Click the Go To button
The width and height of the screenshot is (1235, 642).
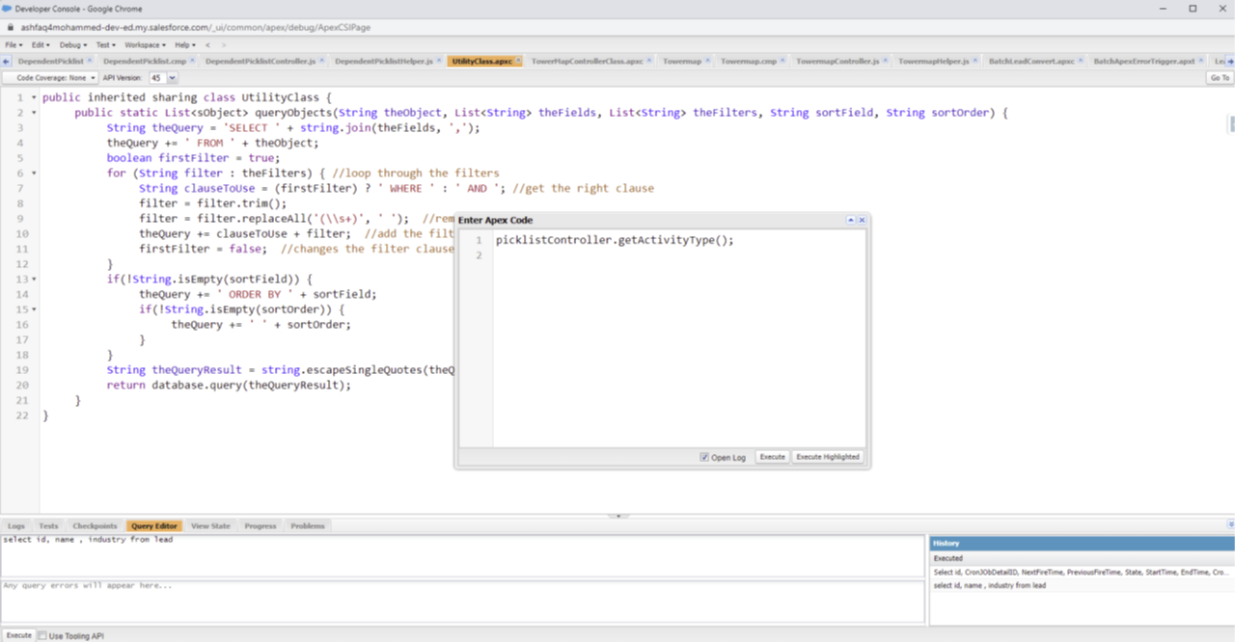click(x=1221, y=77)
